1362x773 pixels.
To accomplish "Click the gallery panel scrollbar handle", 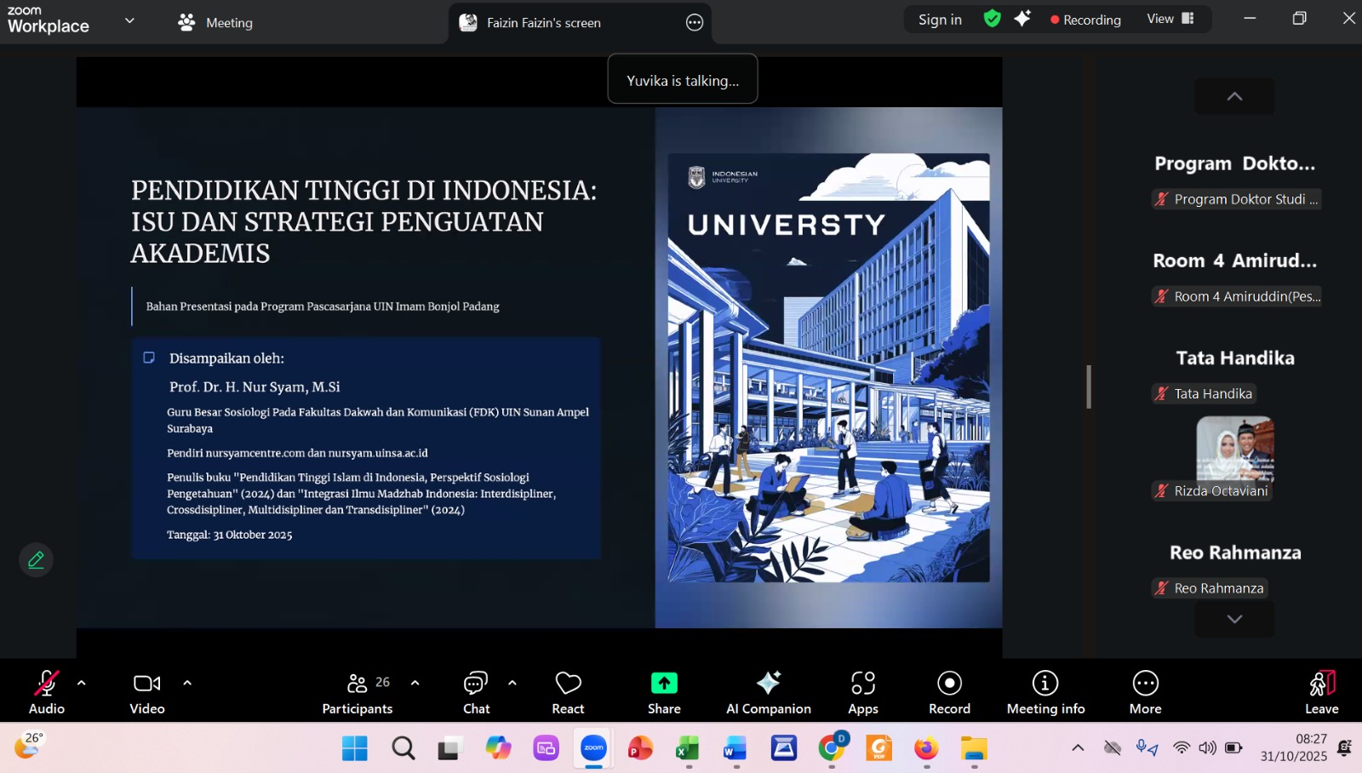I will [x=1089, y=386].
